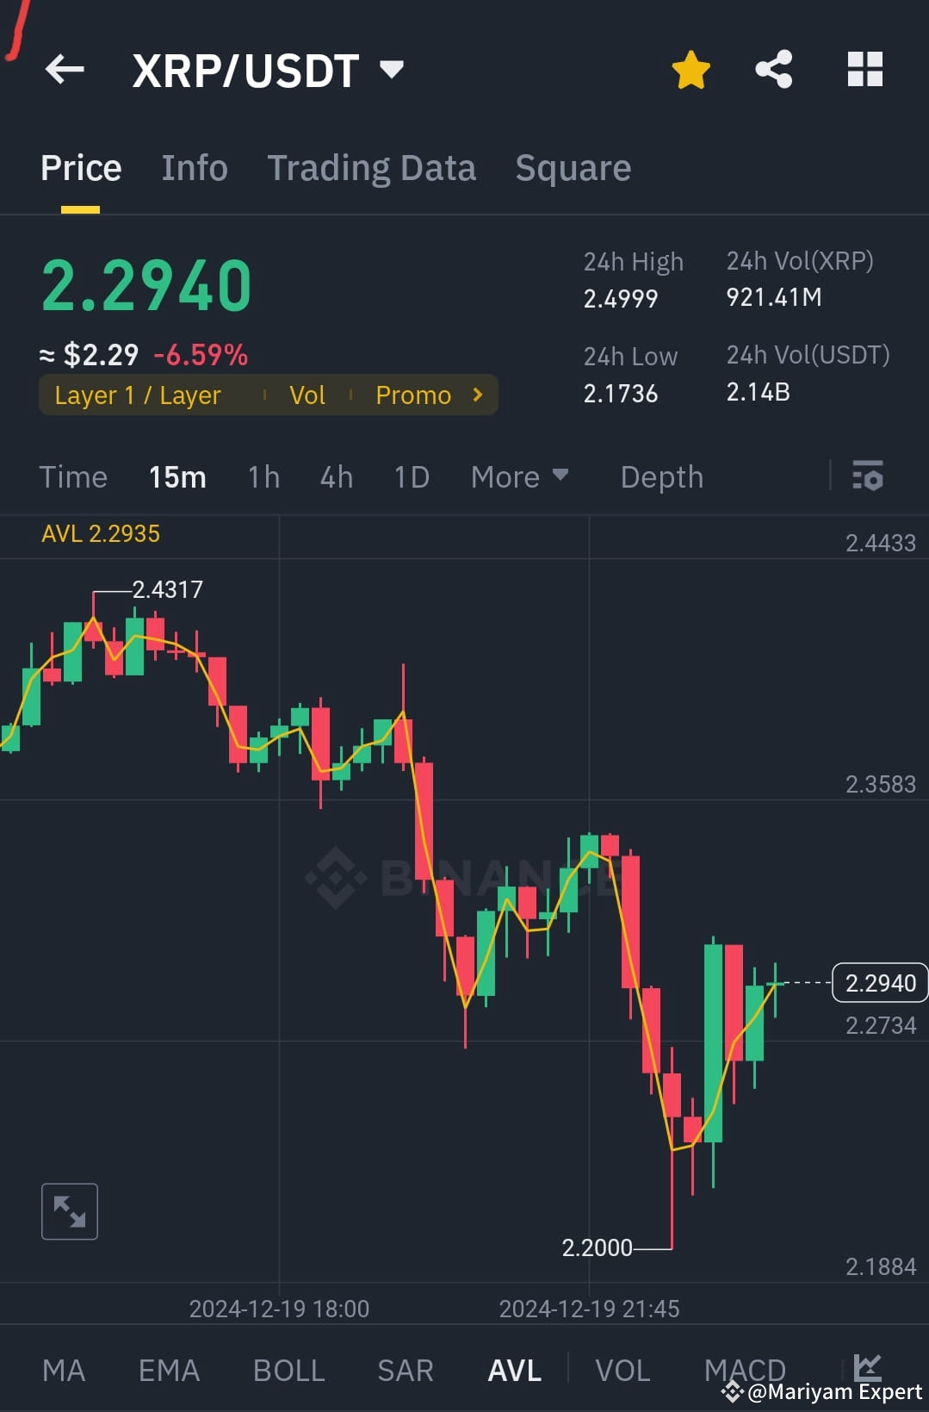Expand the chart to fullscreen
This screenshot has height=1412, width=929.
(x=69, y=1211)
